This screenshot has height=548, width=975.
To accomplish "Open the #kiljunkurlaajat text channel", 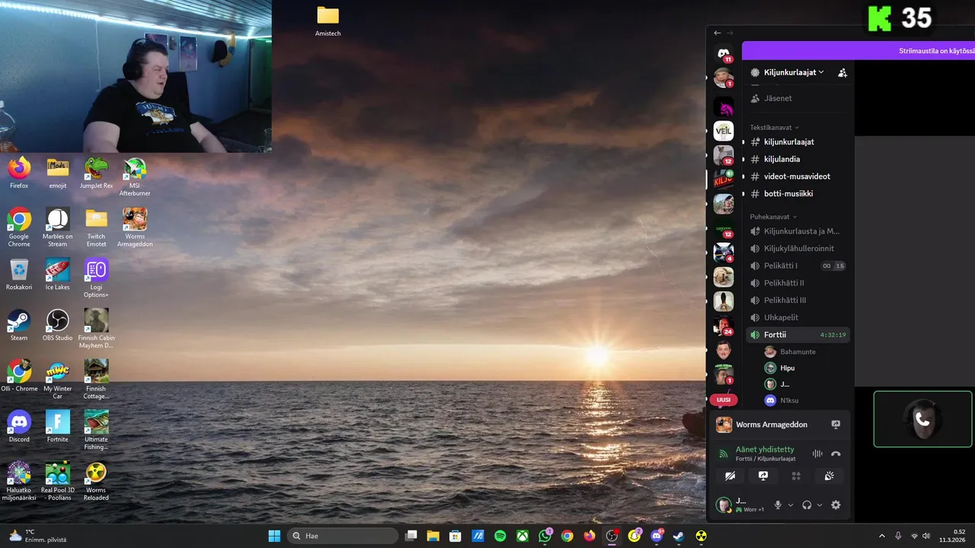I will pyautogui.click(x=798, y=142).
